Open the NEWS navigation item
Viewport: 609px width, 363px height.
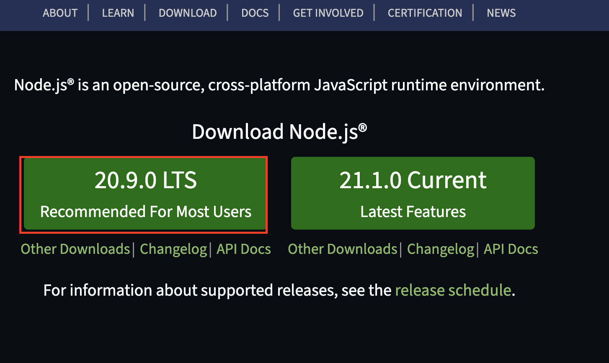tap(501, 13)
